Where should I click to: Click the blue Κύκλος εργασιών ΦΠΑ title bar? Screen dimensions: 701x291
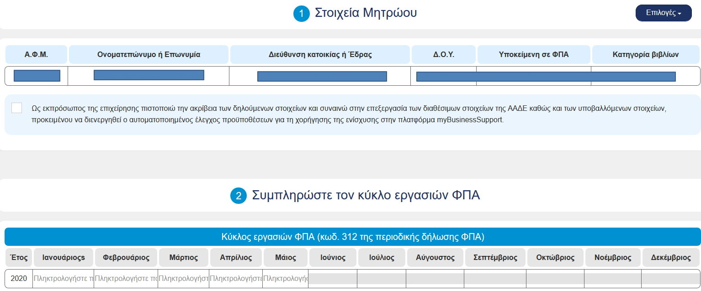pos(352,237)
